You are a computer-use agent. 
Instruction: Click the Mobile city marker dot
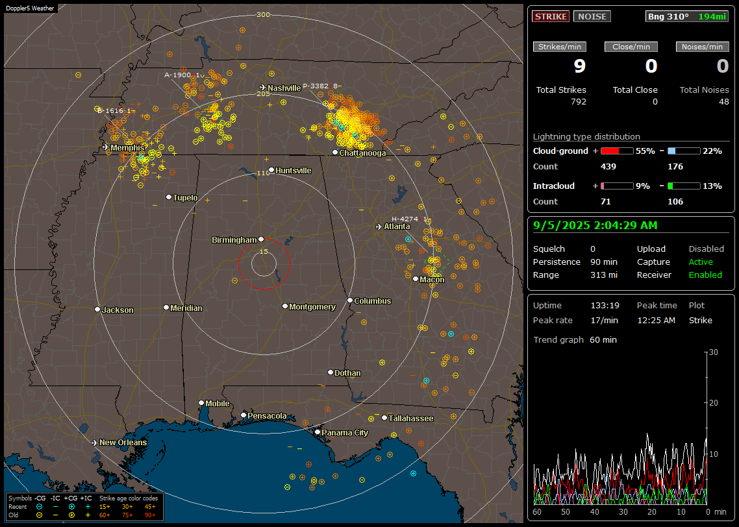coord(201,402)
